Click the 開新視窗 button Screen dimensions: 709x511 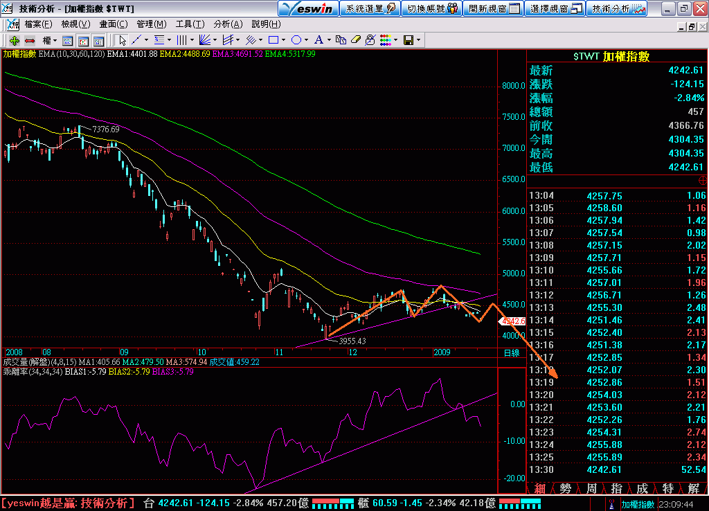(x=493, y=8)
